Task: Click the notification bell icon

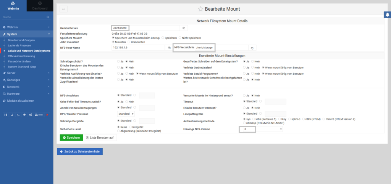Action: pos(387,14)
